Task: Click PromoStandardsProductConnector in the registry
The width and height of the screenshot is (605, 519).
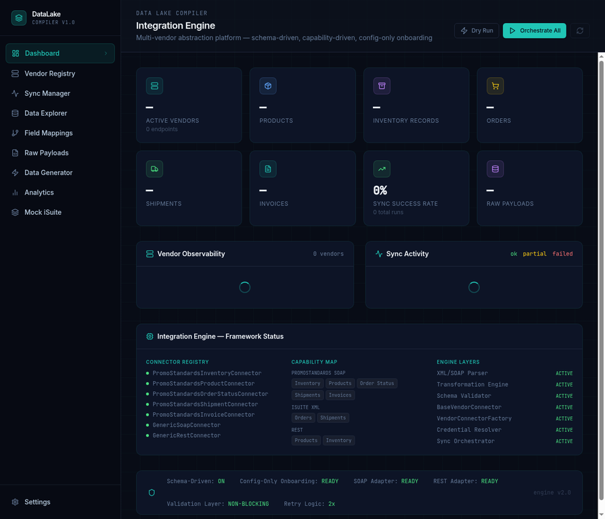Action: 203,383
